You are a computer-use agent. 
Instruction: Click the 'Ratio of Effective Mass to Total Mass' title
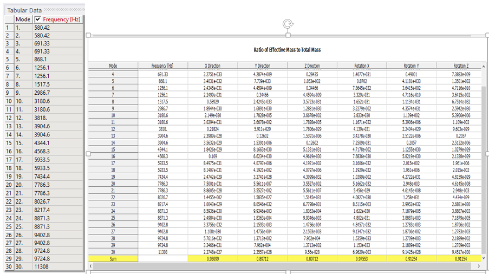(x=287, y=50)
